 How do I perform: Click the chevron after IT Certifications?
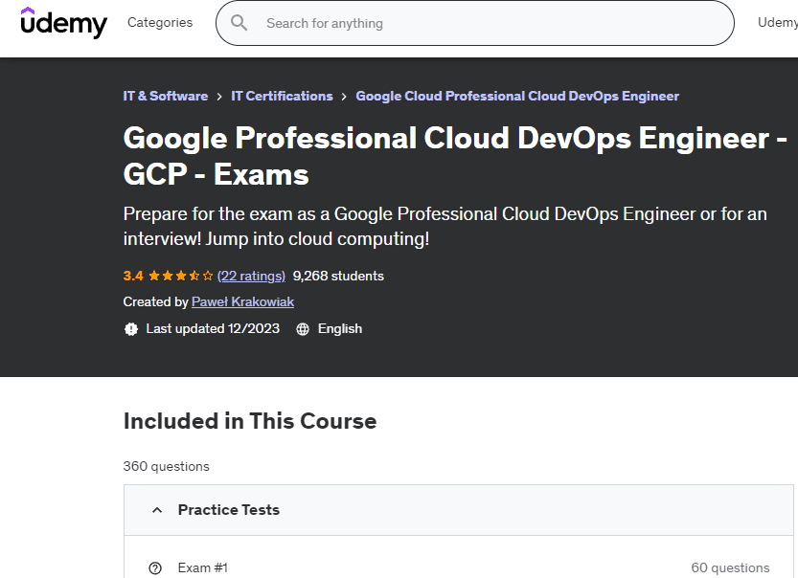pos(344,97)
